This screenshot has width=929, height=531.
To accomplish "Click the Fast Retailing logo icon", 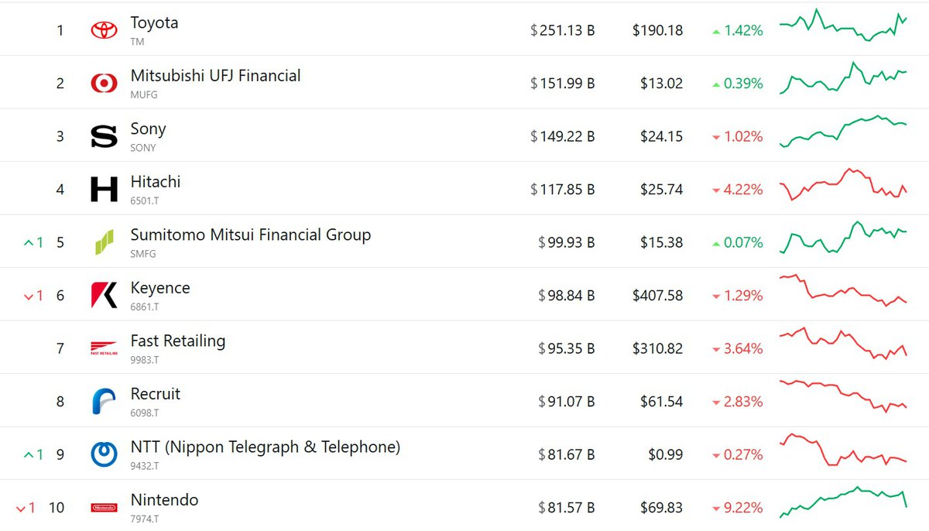I will click(104, 348).
